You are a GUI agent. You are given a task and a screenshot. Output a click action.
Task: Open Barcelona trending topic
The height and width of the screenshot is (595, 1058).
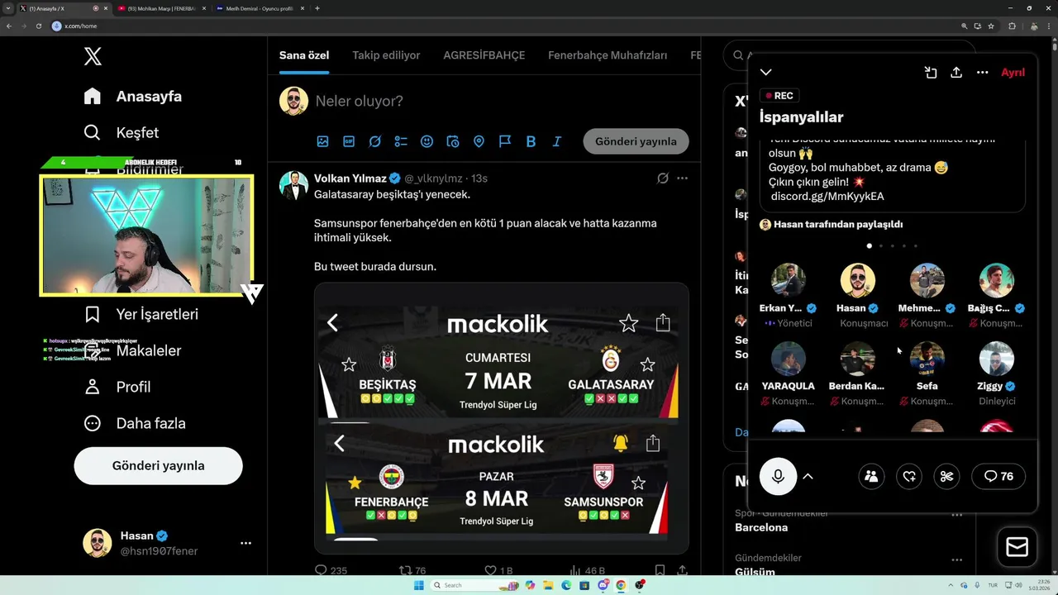(761, 527)
